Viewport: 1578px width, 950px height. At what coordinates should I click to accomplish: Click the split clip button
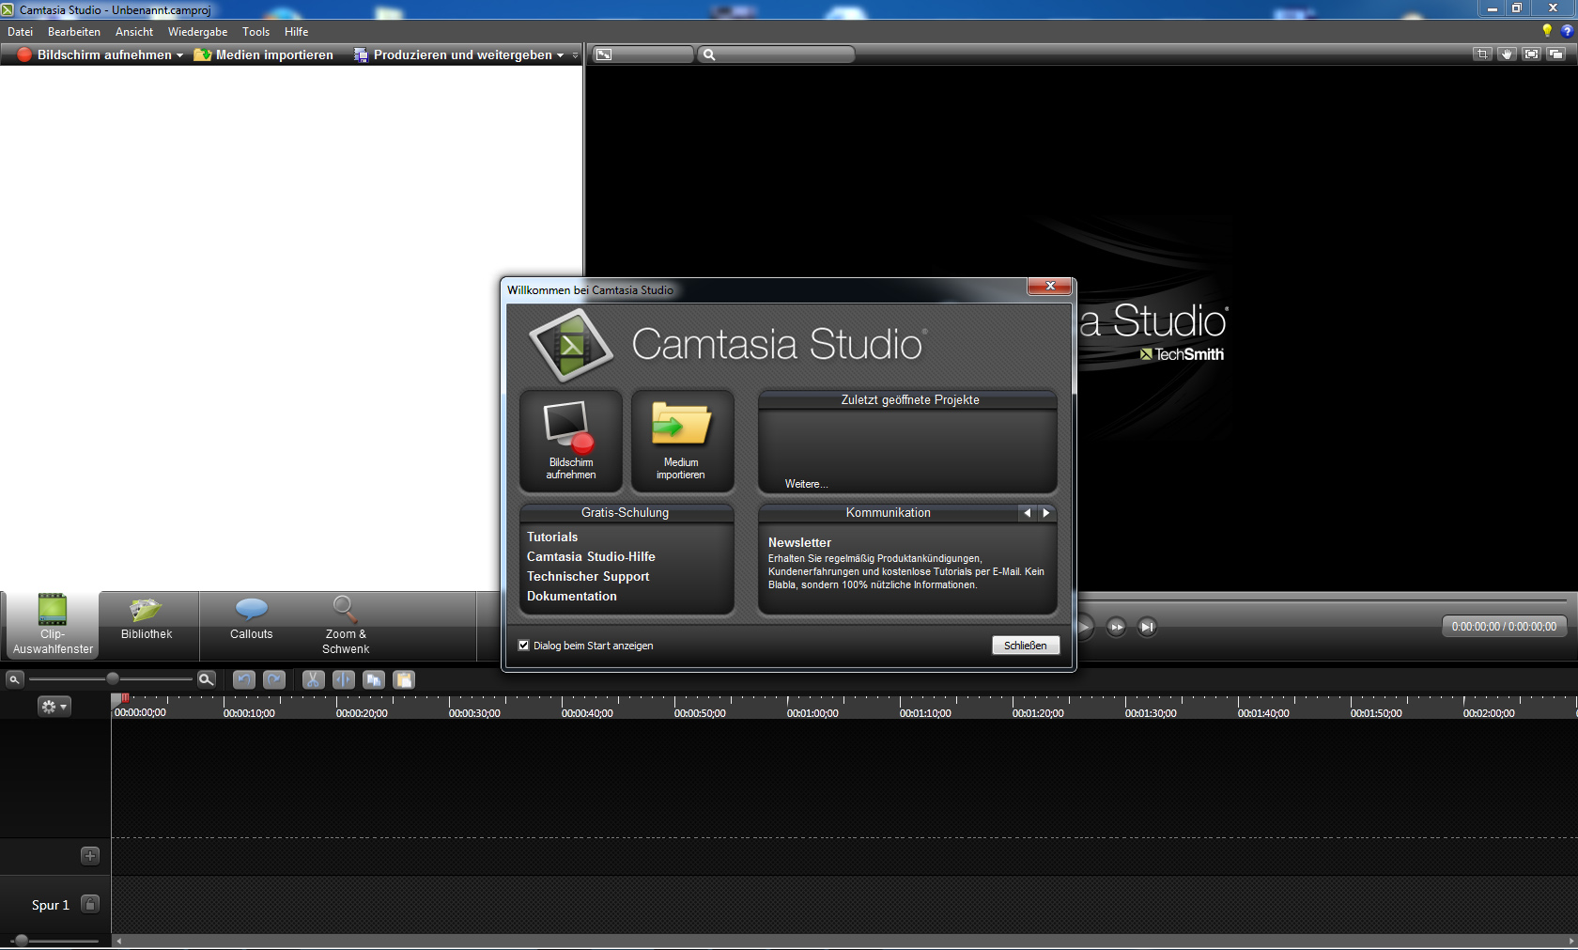click(344, 679)
